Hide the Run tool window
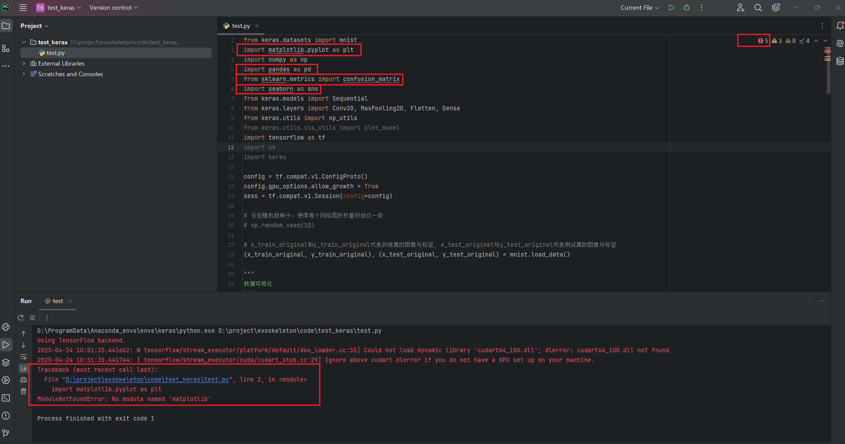This screenshot has height=444, width=845. tap(821, 301)
